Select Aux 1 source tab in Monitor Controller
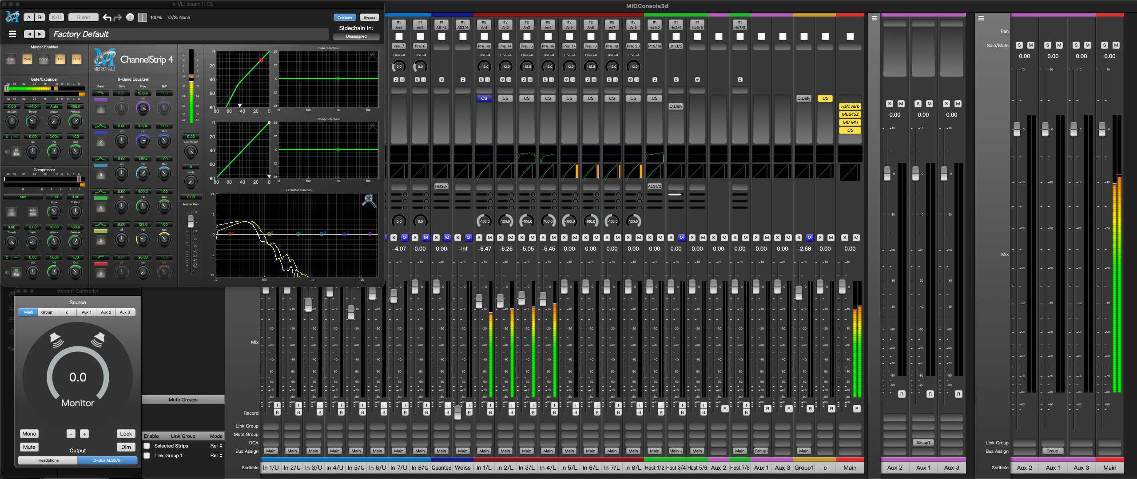The image size is (1137, 479). pos(87,312)
